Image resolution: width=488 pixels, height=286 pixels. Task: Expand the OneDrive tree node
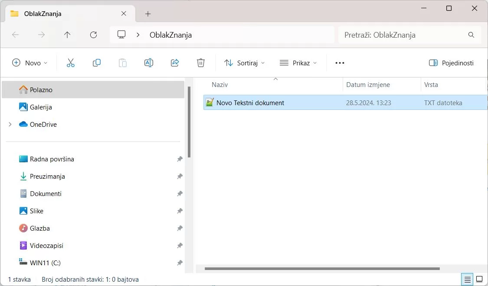(10, 124)
